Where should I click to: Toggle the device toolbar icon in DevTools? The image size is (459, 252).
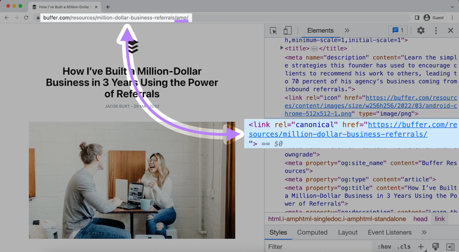coord(288,31)
